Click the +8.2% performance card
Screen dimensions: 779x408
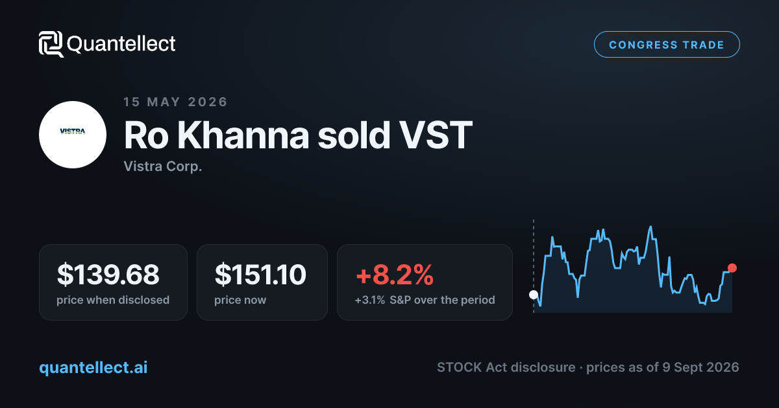(425, 282)
